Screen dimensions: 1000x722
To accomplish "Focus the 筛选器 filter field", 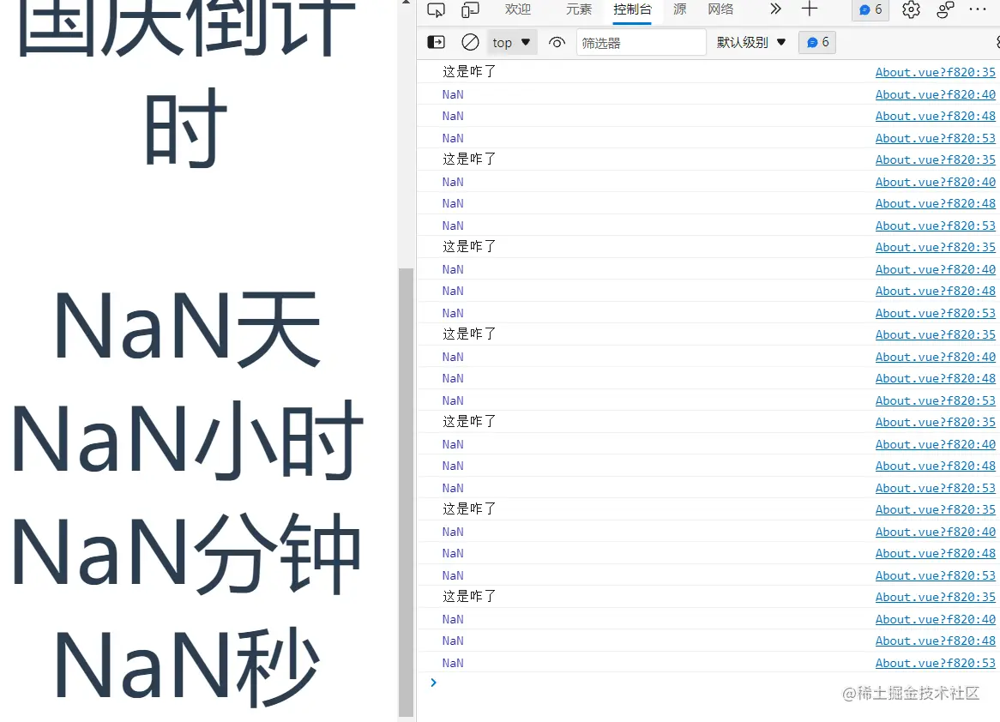I will [x=641, y=43].
